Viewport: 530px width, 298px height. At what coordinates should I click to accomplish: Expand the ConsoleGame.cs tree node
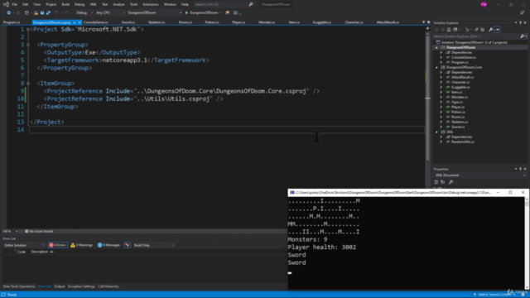click(441, 57)
